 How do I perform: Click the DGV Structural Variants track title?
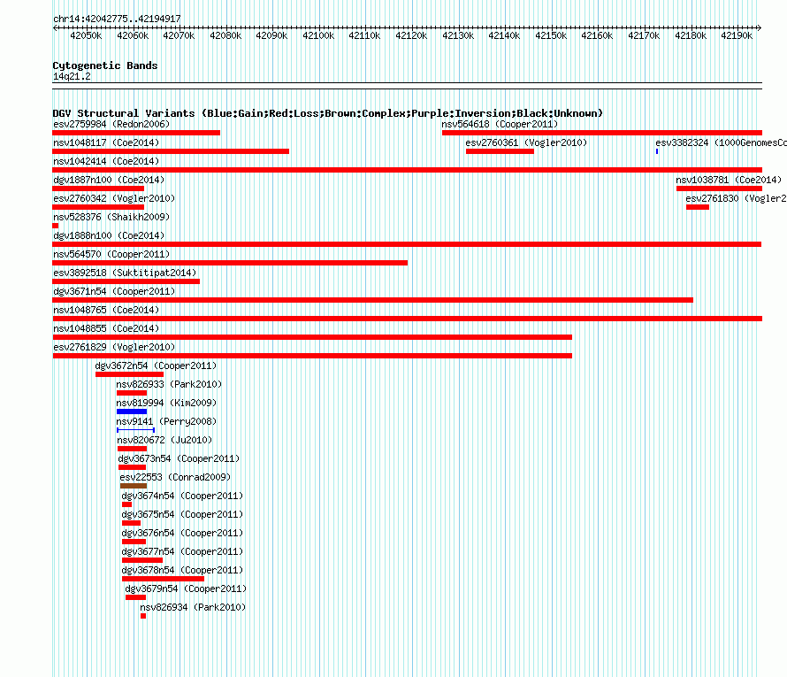328,113
